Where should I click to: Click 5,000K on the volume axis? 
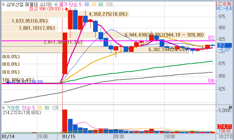coord(225,110)
